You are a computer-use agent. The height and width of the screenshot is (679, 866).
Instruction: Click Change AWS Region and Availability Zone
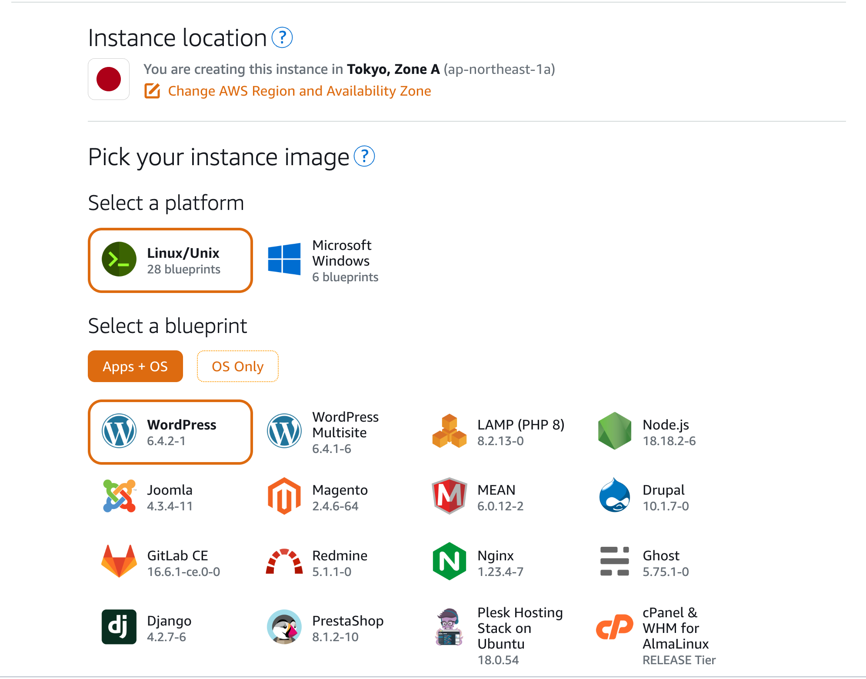tap(300, 91)
